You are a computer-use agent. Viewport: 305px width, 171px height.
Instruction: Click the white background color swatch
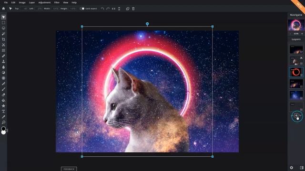[x=3, y=133]
